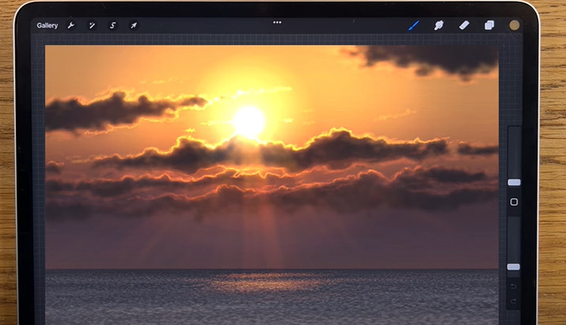Image resolution: width=566 pixels, height=325 pixels.
Task: Click the brush opacity slider handle
Action: pyautogui.click(x=514, y=266)
